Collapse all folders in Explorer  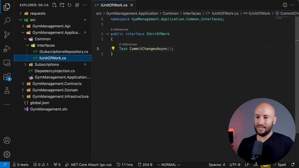point(77,5)
